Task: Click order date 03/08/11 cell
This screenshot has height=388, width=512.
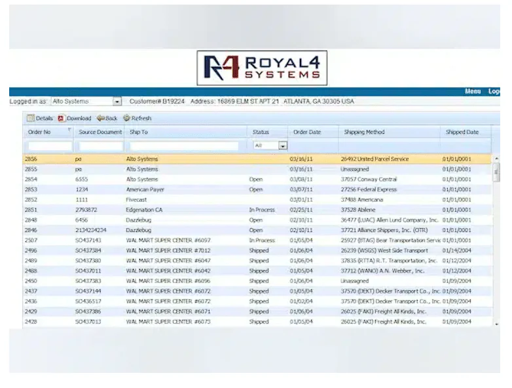Action: [301, 179]
